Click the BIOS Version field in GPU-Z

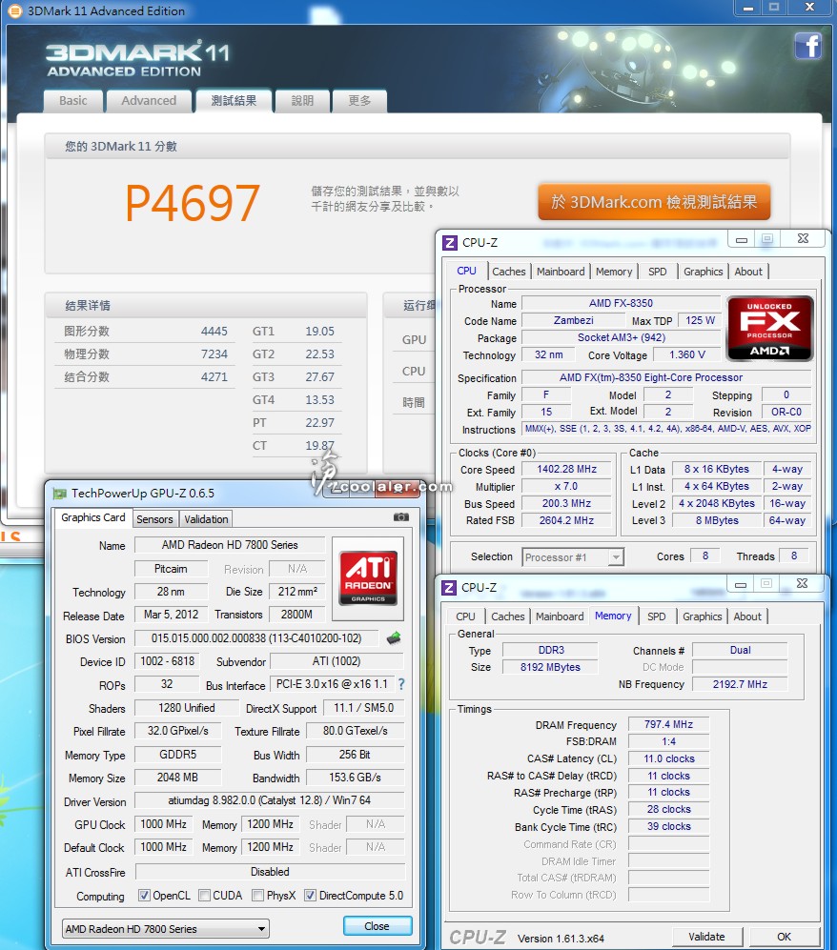click(x=256, y=638)
